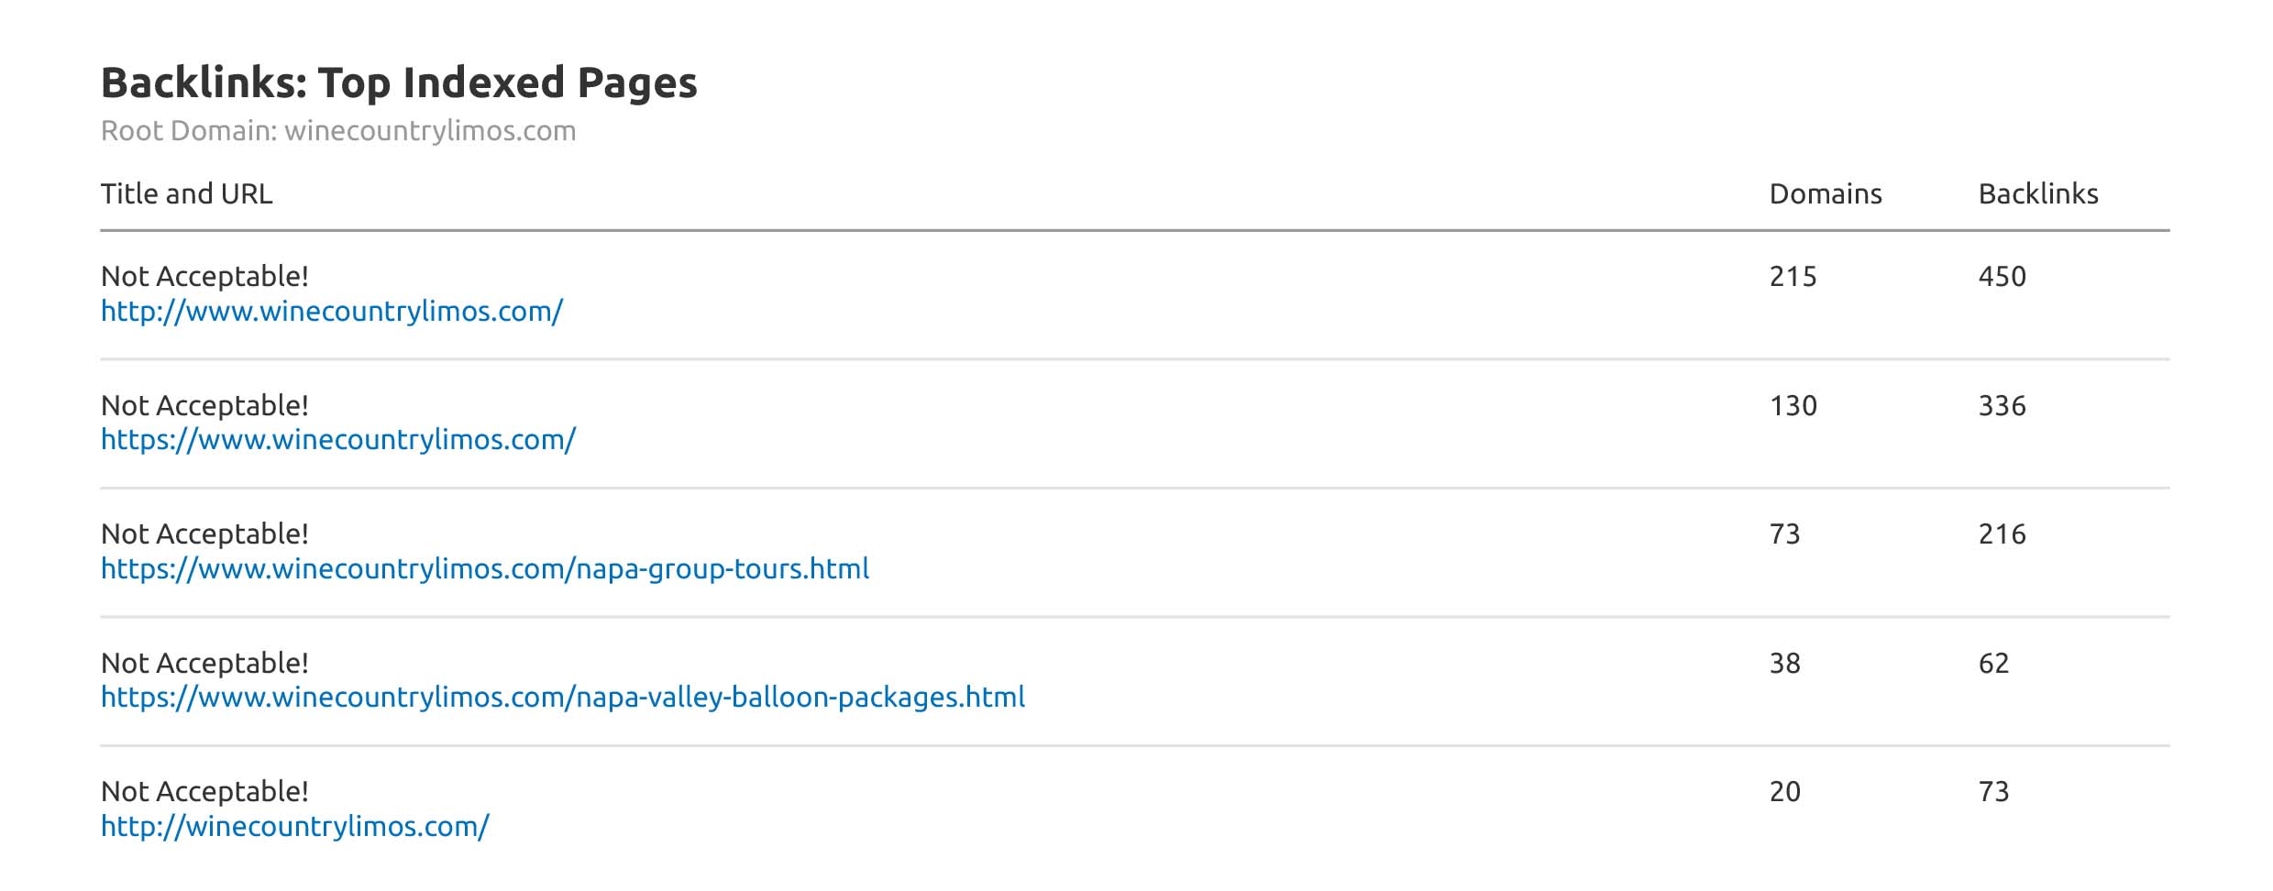Click the Backlinks column header

coord(2037,194)
